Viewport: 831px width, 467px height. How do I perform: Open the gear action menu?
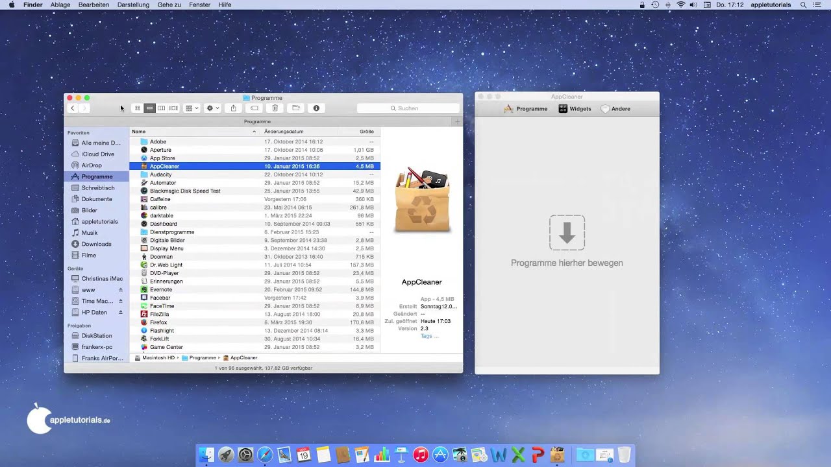click(213, 108)
